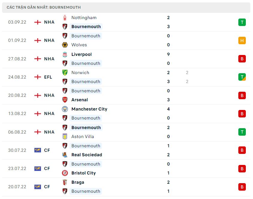Click the Aston Villa crest icon
The width and height of the screenshot is (253, 199).
pos(65,137)
